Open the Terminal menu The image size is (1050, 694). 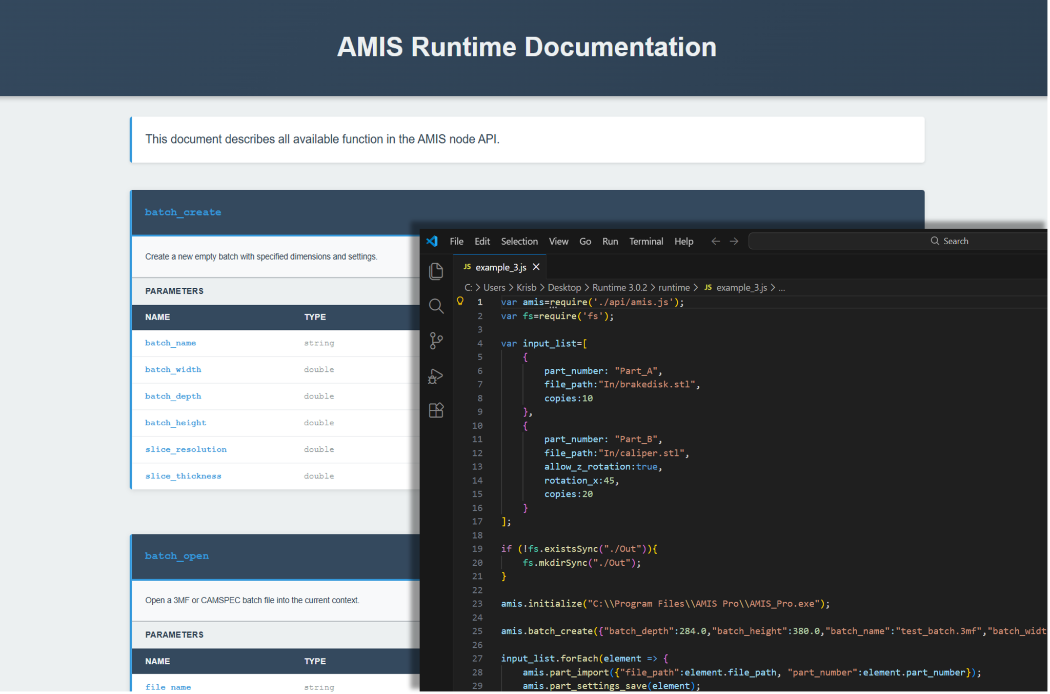click(645, 241)
